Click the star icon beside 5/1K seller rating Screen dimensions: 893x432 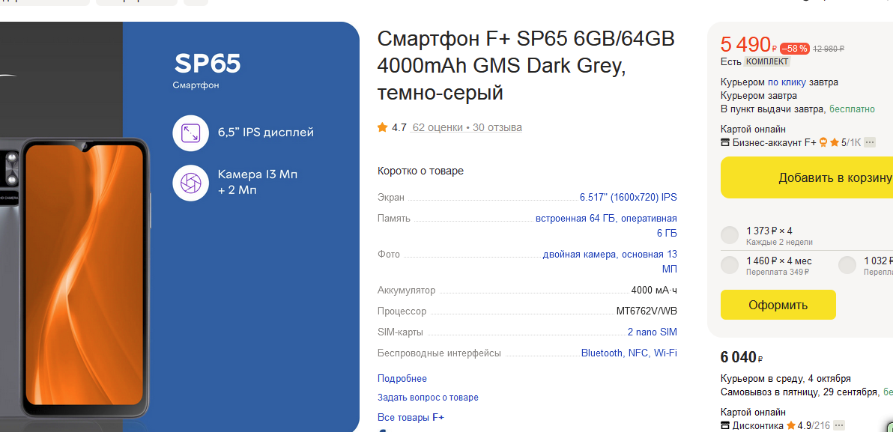[835, 142]
